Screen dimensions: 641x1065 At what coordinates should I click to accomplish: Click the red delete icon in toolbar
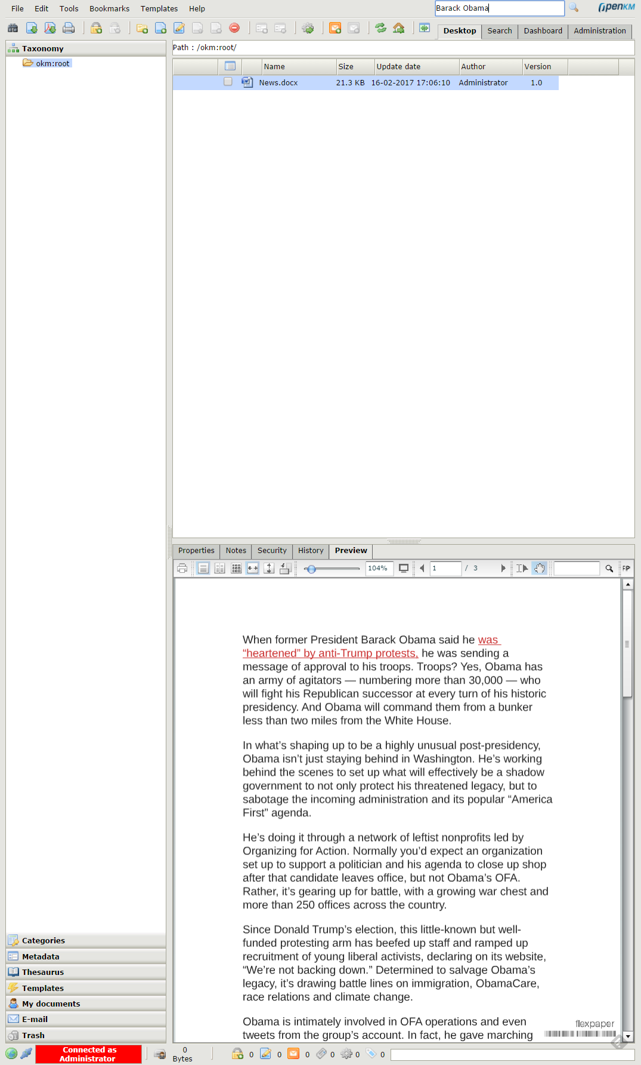pos(234,28)
